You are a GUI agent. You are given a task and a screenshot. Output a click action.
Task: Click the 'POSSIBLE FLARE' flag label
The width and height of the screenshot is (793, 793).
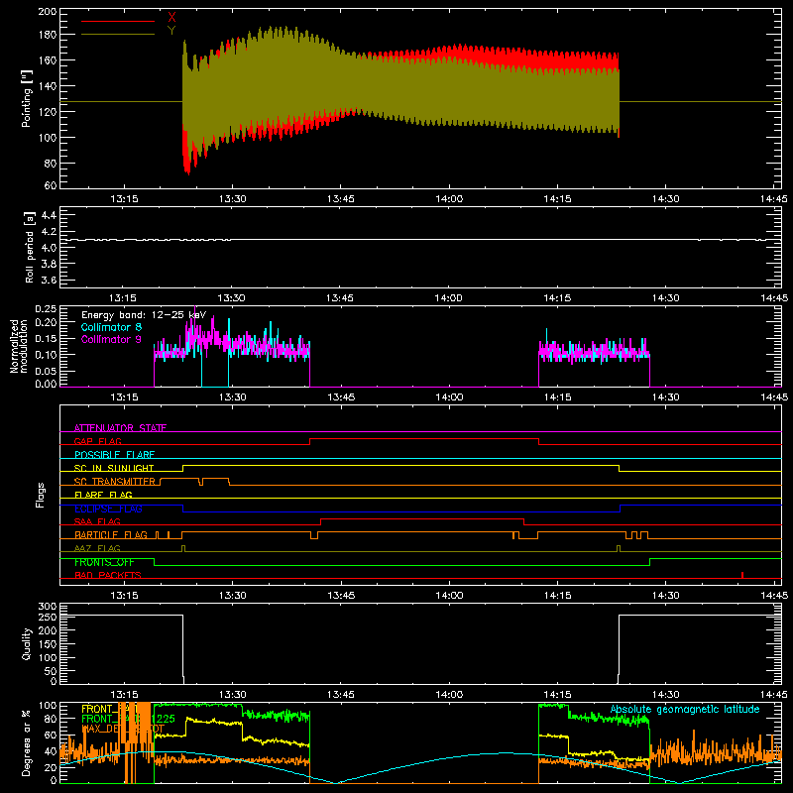point(114,455)
